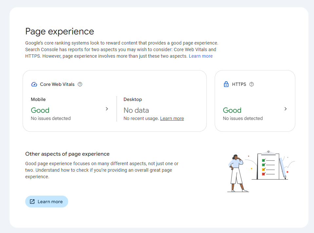This screenshot has height=233, width=314.
Task: Click the Mobile label
Action: point(38,99)
